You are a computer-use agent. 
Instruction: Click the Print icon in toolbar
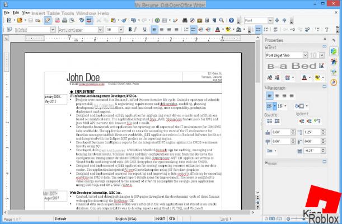click(64, 20)
